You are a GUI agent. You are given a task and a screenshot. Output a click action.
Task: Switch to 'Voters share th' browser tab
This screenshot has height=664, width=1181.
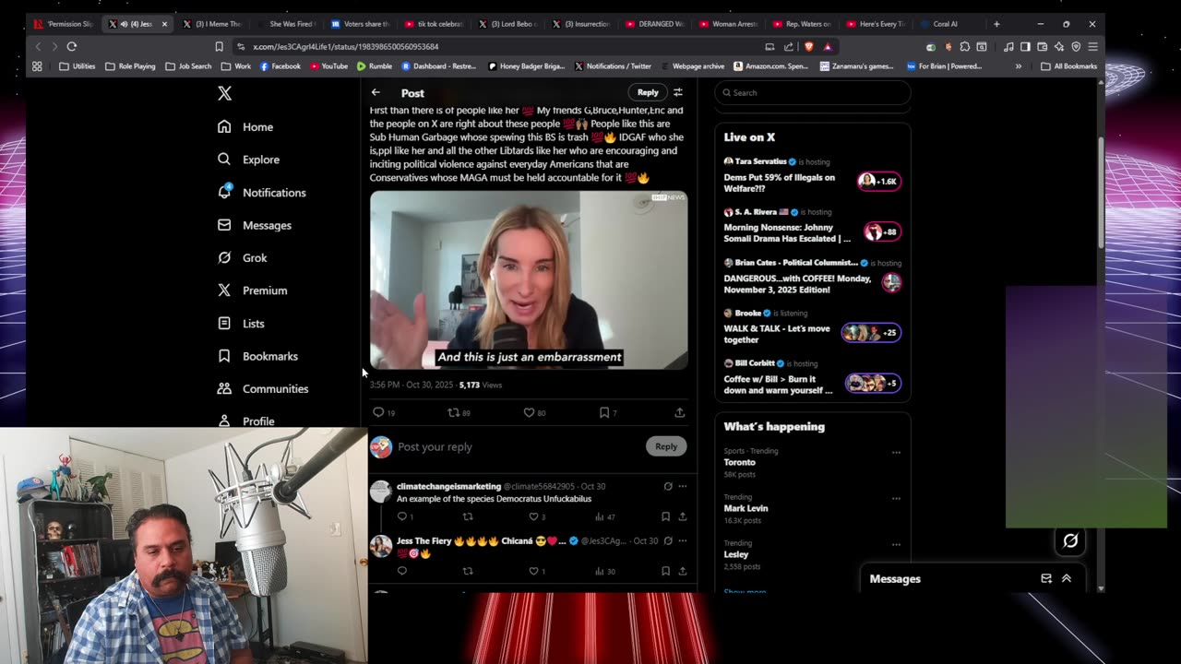click(360, 24)
